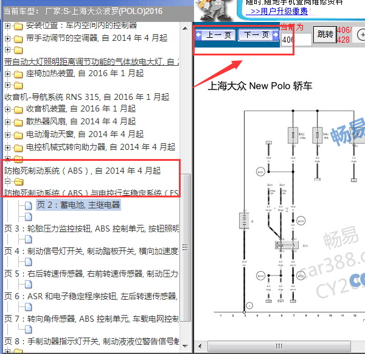Expand the 安装位置 车内空间内的控制器 node
365x354 pixels.
click(x=7, y=26)
